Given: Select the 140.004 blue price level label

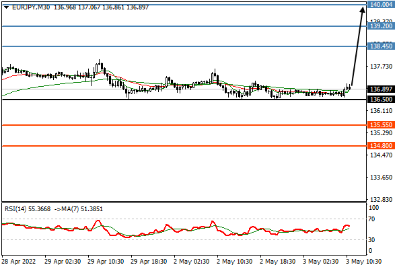Looking at the screenshot, I should tap(381, 5).
